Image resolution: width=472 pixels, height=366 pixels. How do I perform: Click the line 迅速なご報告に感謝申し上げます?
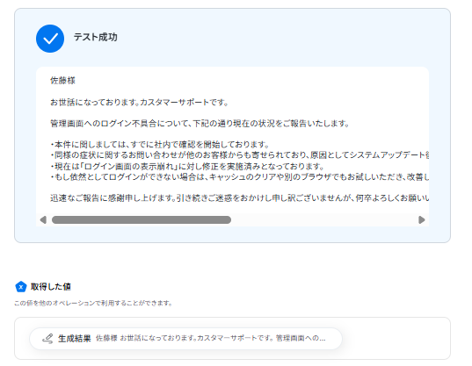240,198
